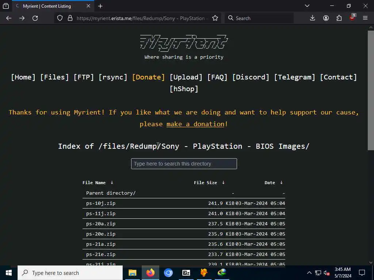Open the Firefox View icon at tab bar left
Screen dimensions: 374x280
tap(6, 6)
